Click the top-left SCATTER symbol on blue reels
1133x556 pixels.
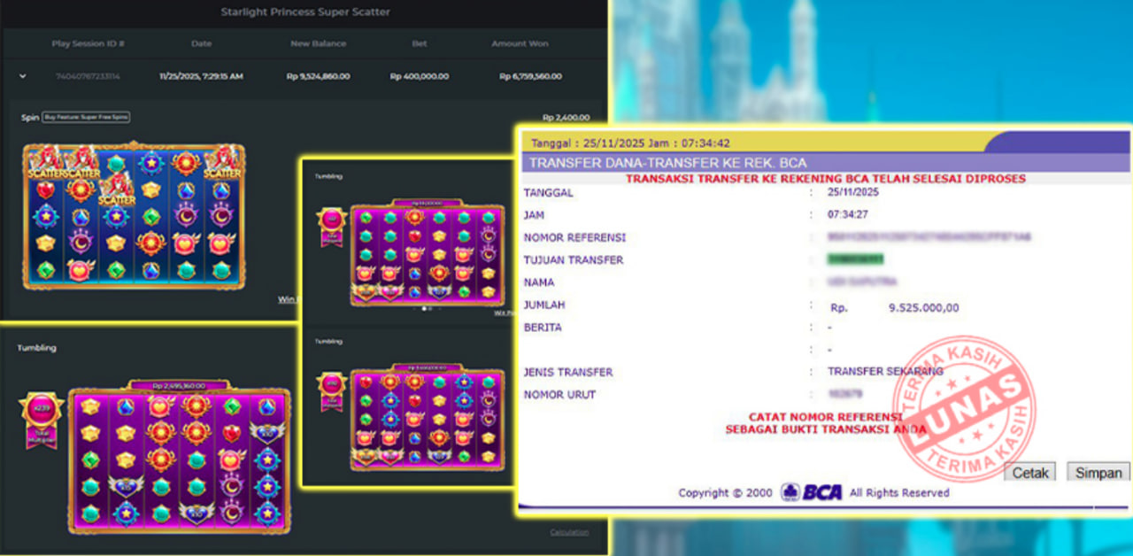(45, 165)
